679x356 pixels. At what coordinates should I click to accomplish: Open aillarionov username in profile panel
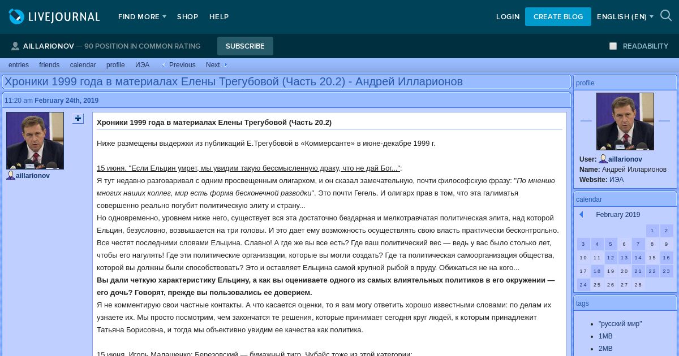[x=625, y=160]
